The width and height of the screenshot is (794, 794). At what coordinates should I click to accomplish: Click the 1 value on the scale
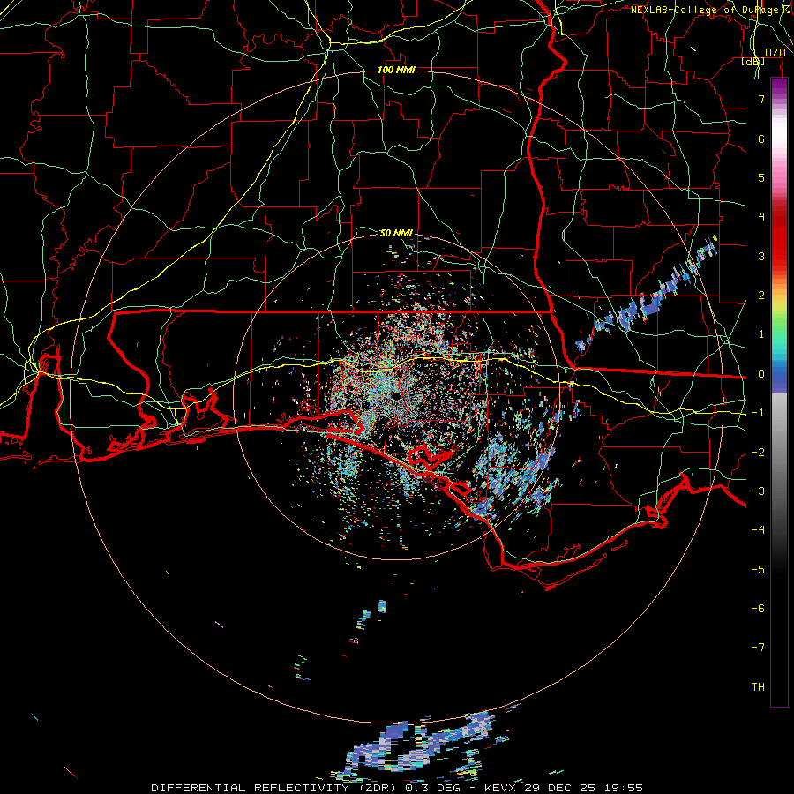[x=761, y=334]
